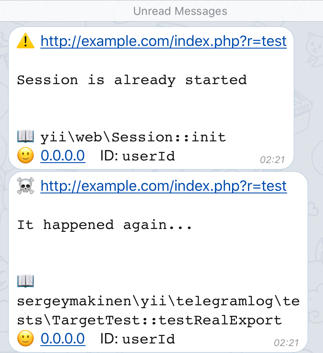Click the open book emoji in second message

(25, 281)
